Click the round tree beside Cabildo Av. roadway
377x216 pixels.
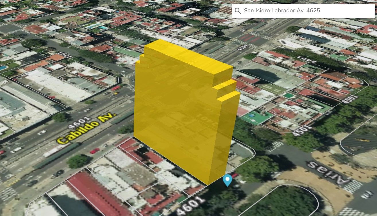(x=78, y=161)
